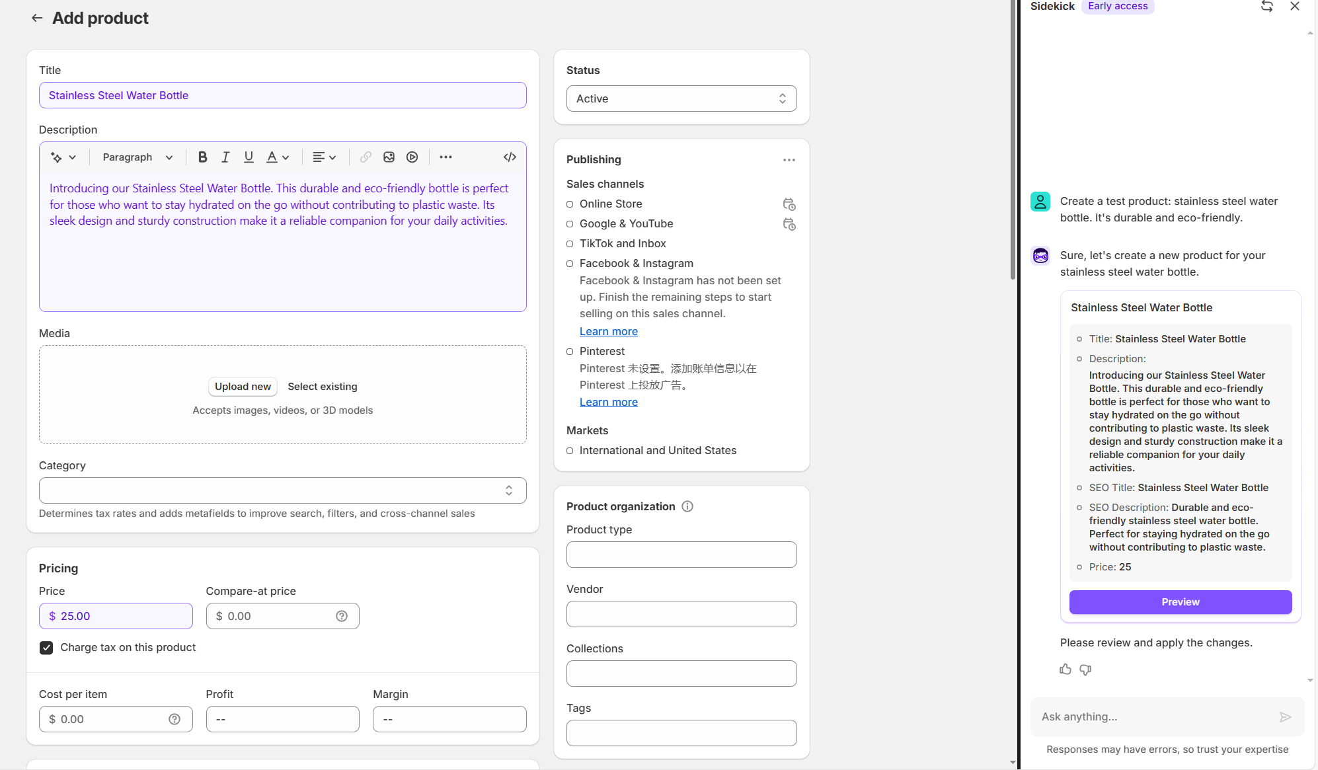Click Online Store schedule icon
Viewport: 1318px width, 770px height.
pyautogui.click(x=789, y=204)
